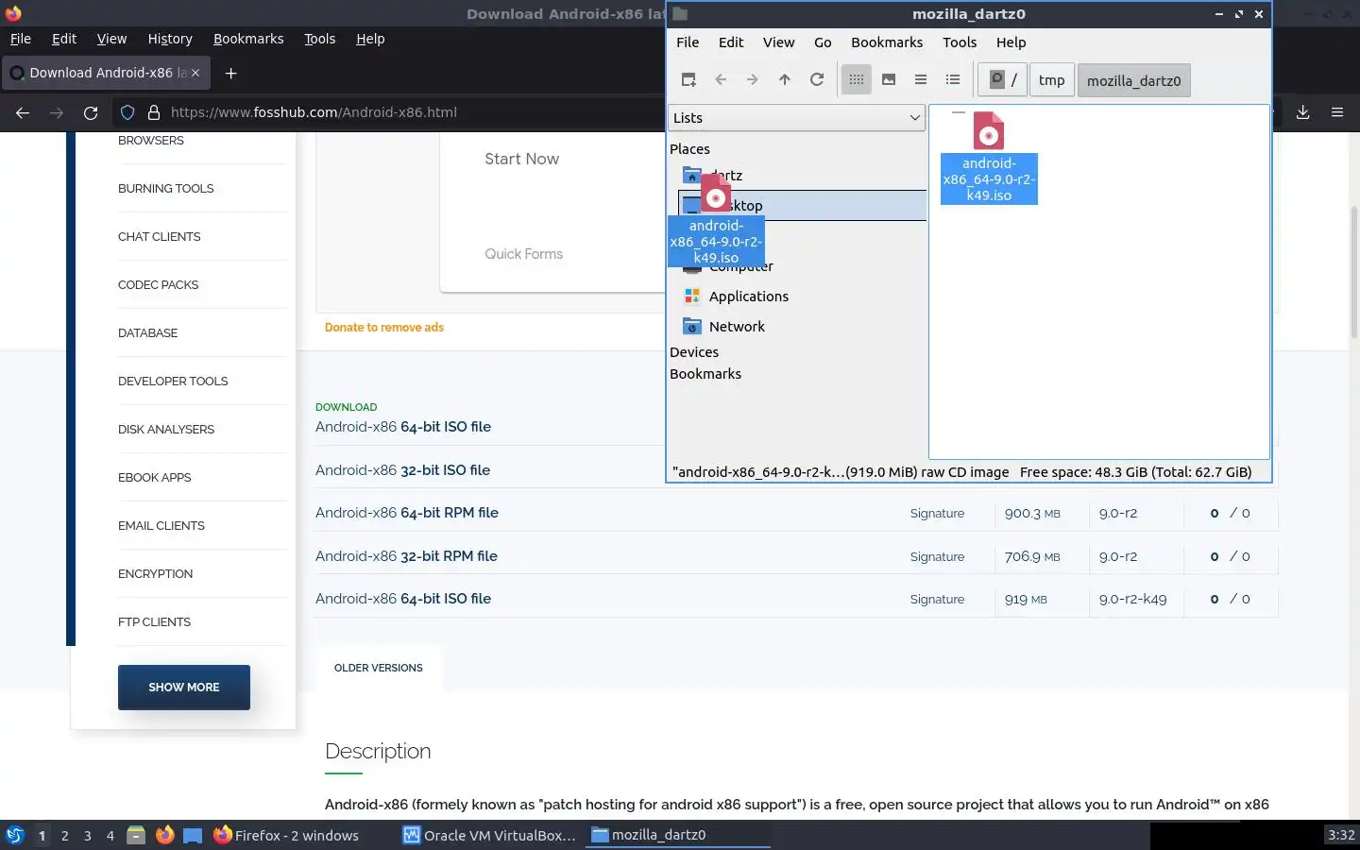The image size is (1360, 850).
Task: Click the root filesystem path button
Action: click(1002, 80)
